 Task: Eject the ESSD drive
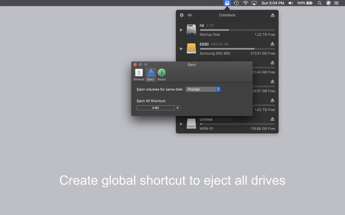[x=272, y=44]
